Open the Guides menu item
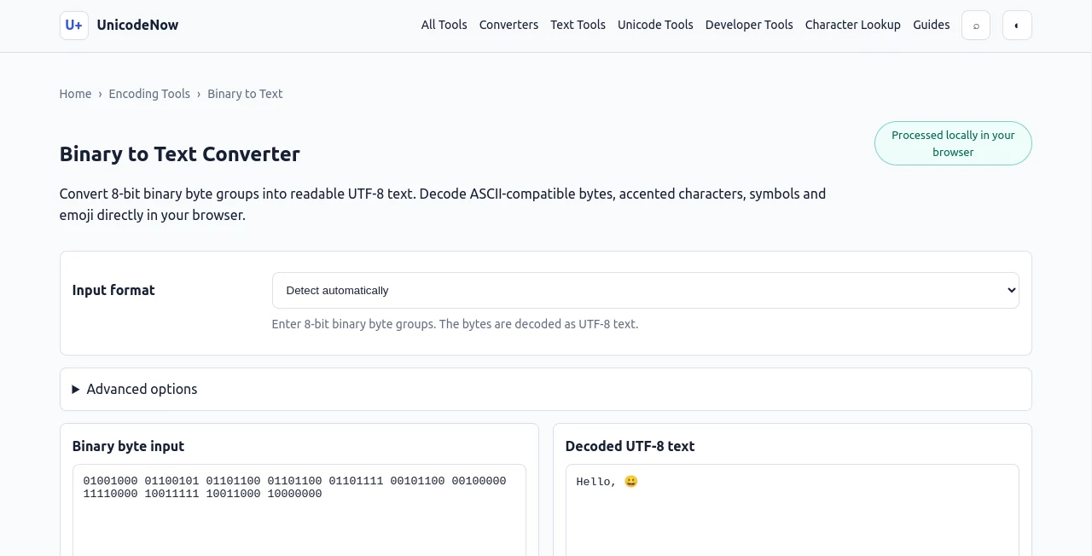 (932, 25)
